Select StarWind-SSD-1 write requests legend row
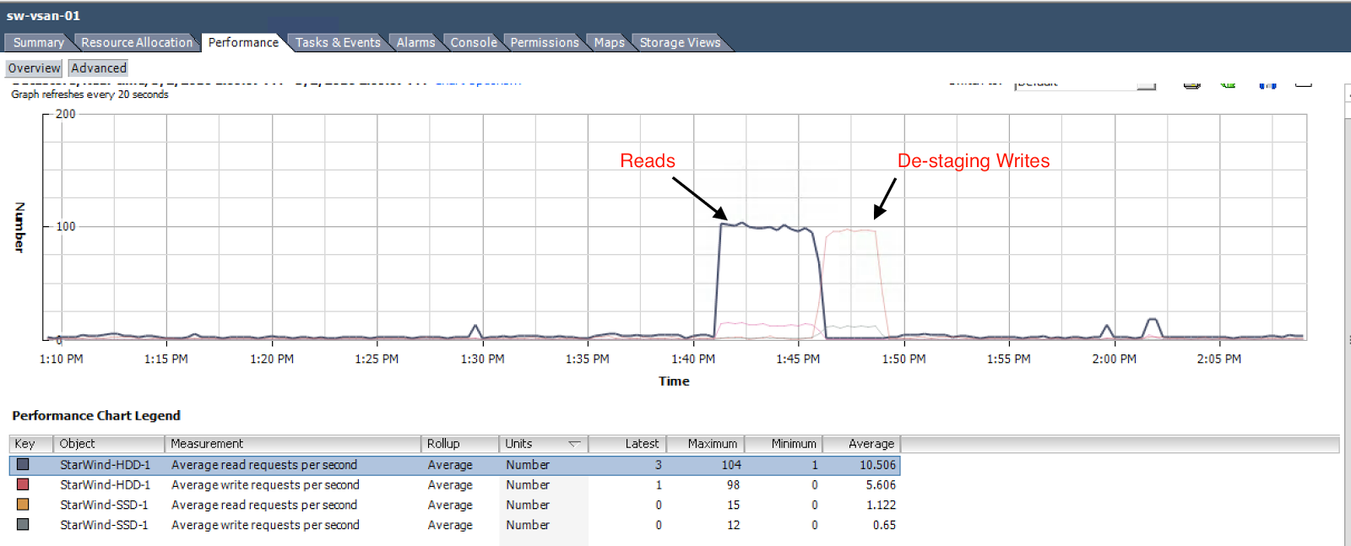This screenshot has height=546, width=1351. tap(454, 525)
